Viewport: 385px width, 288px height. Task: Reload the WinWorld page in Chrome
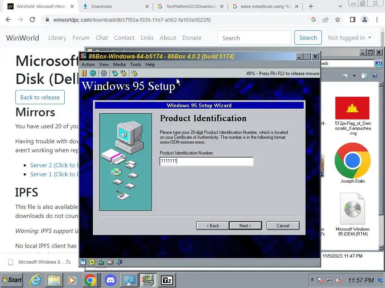click(x=32, y=19)
